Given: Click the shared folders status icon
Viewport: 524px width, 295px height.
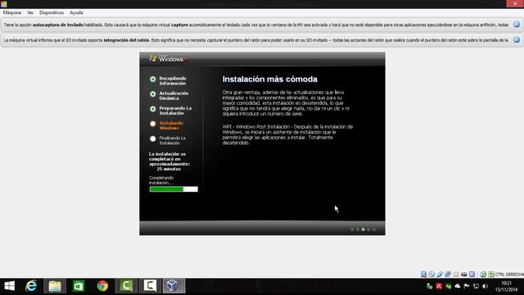Looking at the screenshot, I should tap(456, 275).
